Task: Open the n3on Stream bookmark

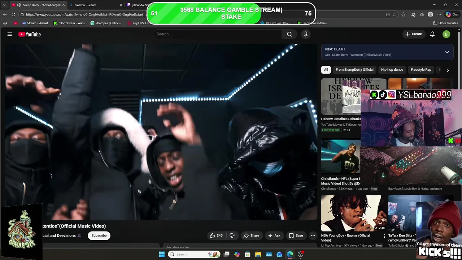Action: [69, 23]
